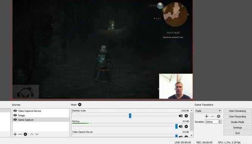Remove selected source with minus icon
The image size is (252, 144).
pos(20,134)
